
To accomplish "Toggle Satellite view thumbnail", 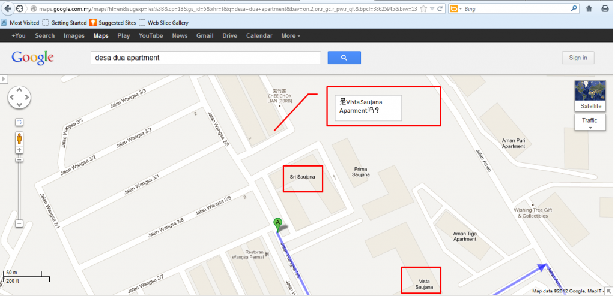I will tap(590, 96).
